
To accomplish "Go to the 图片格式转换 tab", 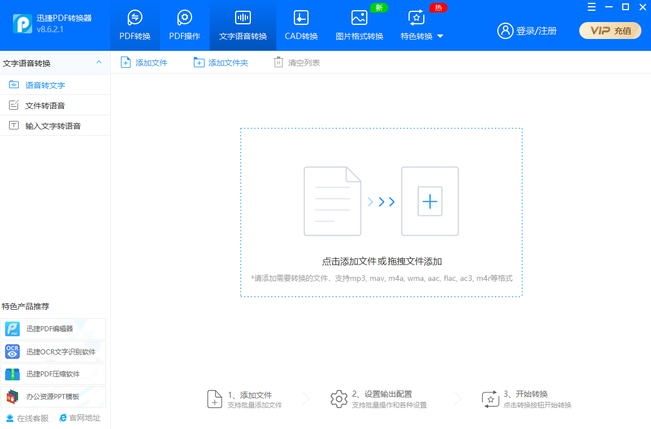I will click(359, 25).
